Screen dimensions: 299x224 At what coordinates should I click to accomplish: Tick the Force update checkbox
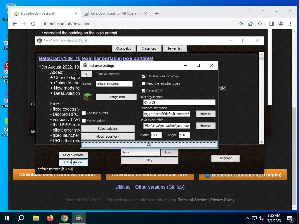click(84, 121)
